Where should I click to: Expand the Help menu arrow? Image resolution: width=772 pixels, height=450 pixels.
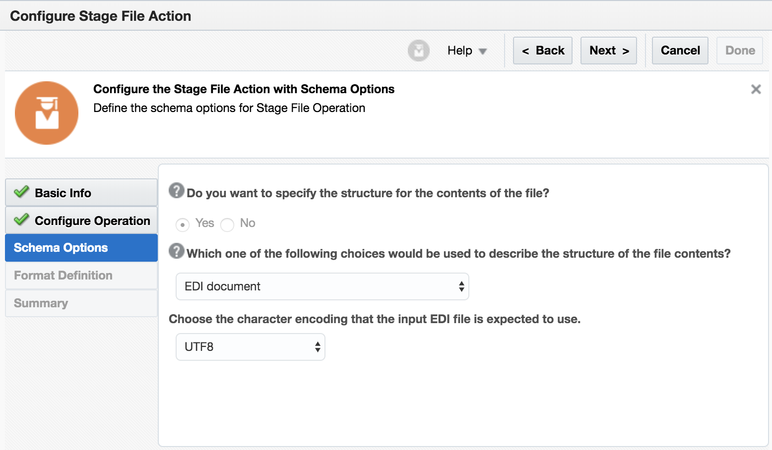tap(482, 51)
